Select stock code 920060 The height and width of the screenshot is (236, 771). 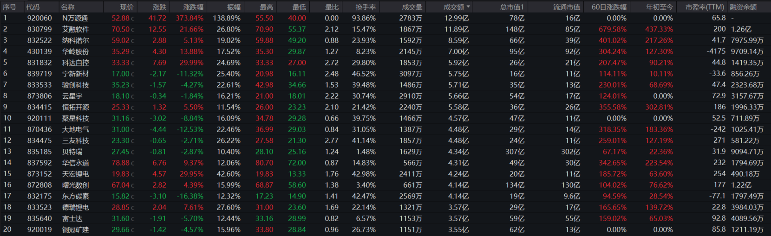[39, 18]
